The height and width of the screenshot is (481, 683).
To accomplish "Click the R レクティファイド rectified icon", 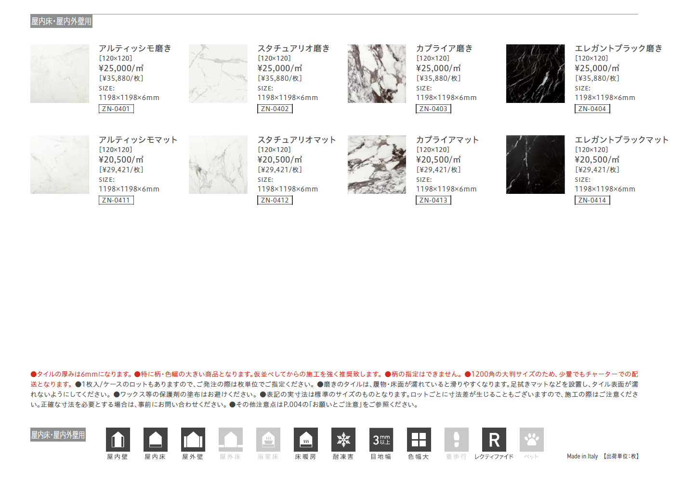I will (494, 440).
